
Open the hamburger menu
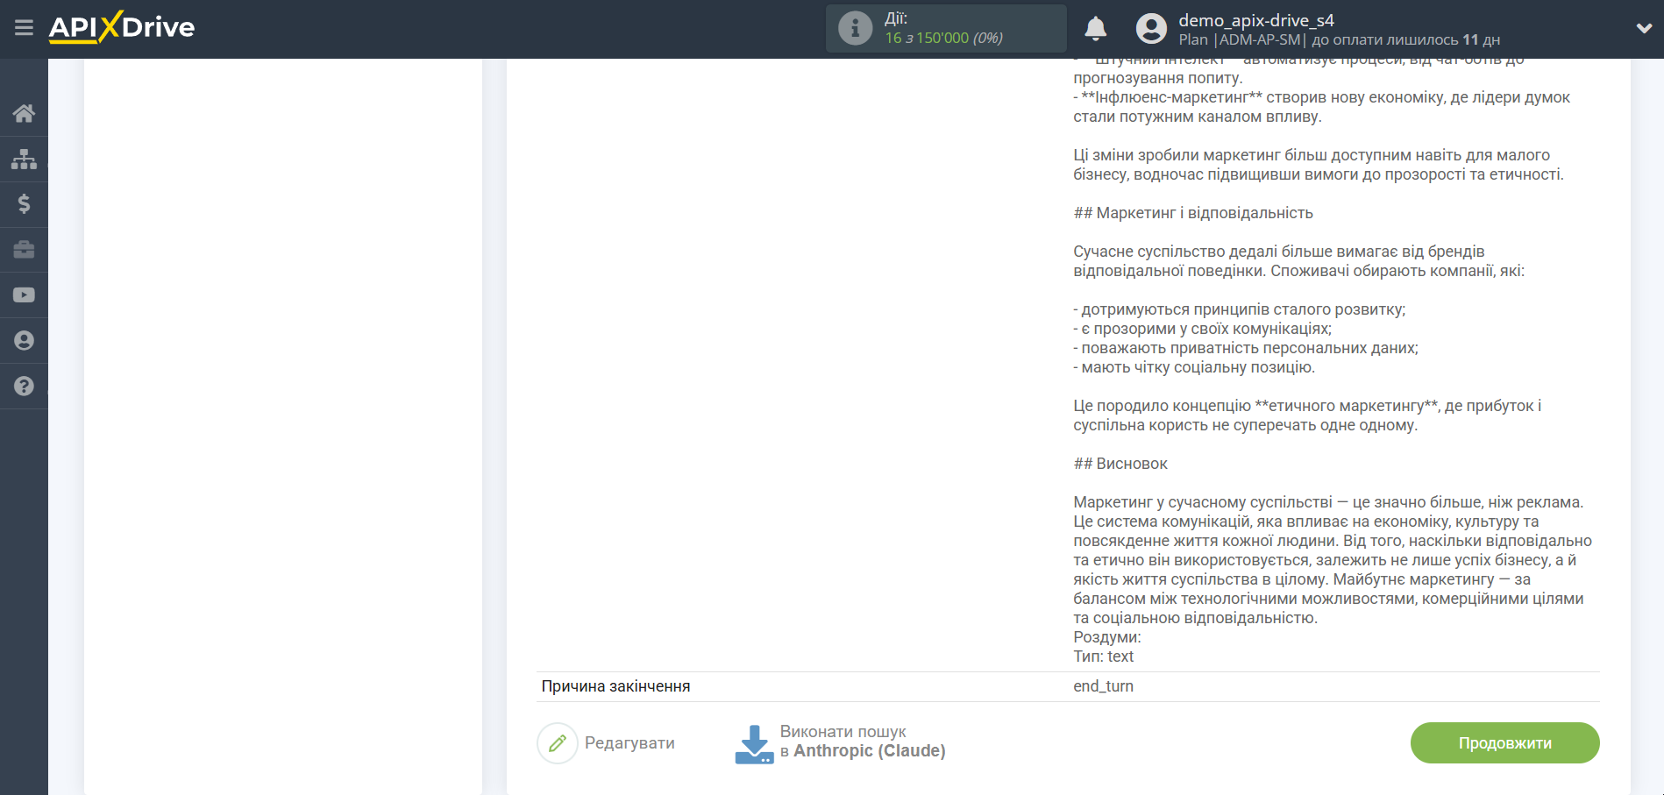tap(24, 28)
